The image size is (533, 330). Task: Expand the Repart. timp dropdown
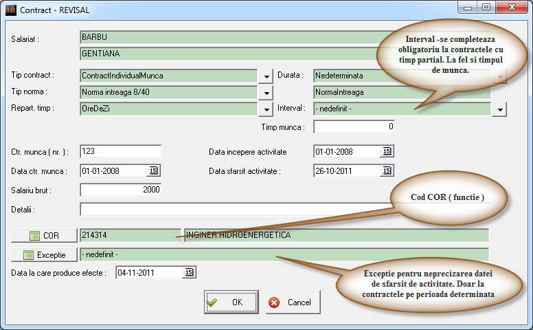[x=266, y=109]
